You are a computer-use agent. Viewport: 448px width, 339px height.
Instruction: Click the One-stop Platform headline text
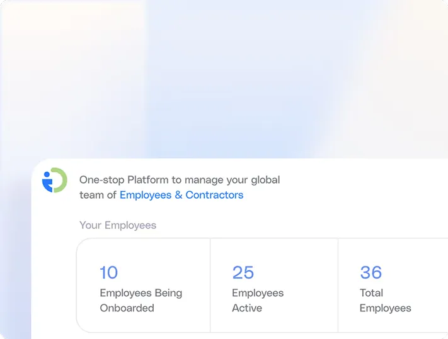tap(180, 187)
